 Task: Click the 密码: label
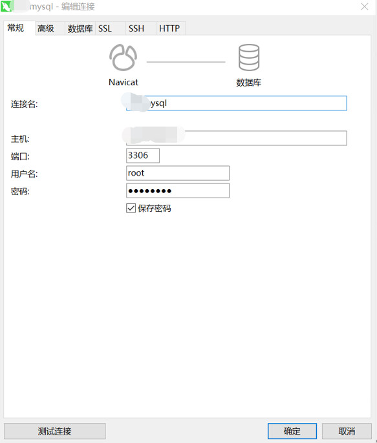coord(20,192)
